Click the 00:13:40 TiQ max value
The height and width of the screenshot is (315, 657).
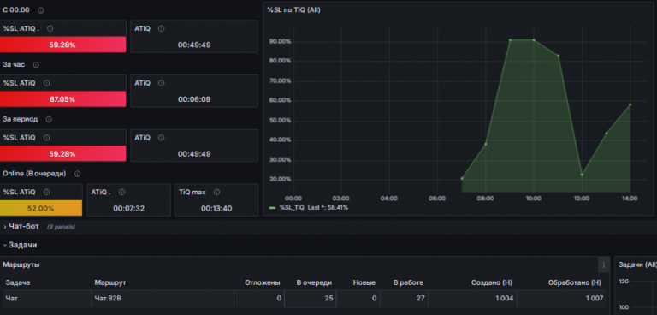(x=216, y=209)
